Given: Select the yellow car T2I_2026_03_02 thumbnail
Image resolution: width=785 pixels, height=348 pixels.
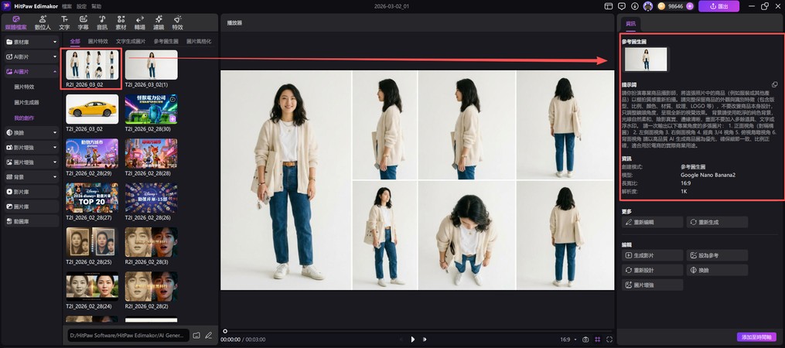Looking at the screenshot, I should point(92,109).
